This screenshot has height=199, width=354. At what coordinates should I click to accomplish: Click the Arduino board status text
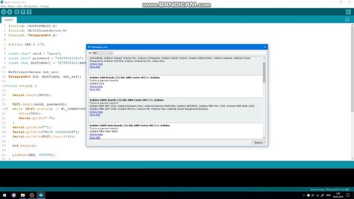click(x=330, y=190)
